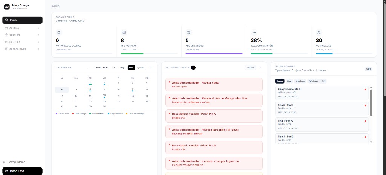Click the Valoraciones list scrollbar thumb
The width and height of the screenshot is (386, 175).
[x=371, y=102]
